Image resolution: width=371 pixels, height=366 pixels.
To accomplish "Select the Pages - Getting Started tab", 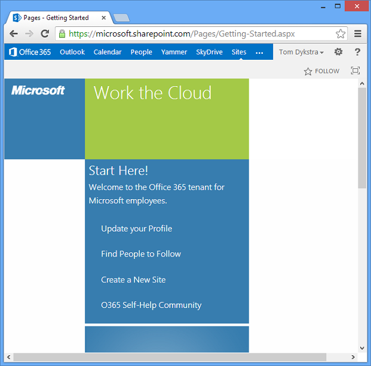I will tap(59, 18).
